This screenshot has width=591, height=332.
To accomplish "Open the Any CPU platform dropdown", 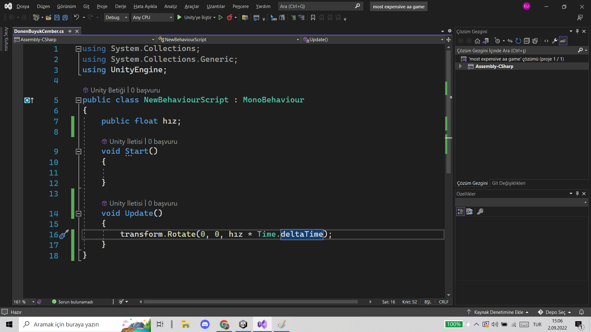I will 152,18.
